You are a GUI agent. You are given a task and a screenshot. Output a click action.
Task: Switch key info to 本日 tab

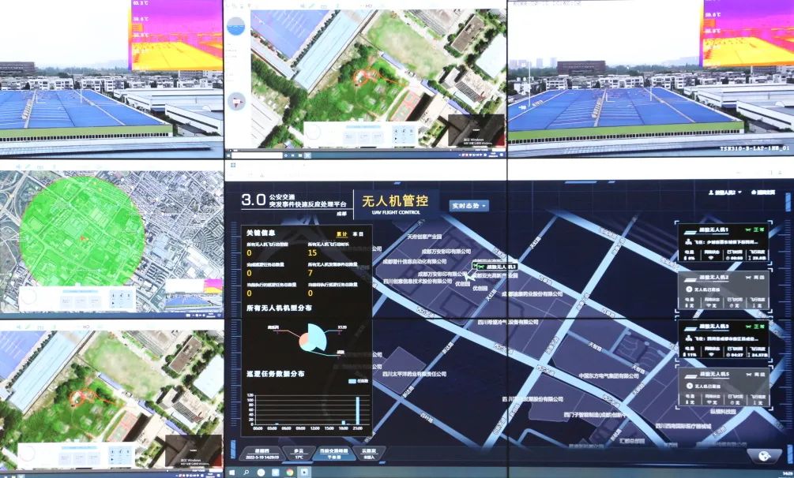[358, 233]
